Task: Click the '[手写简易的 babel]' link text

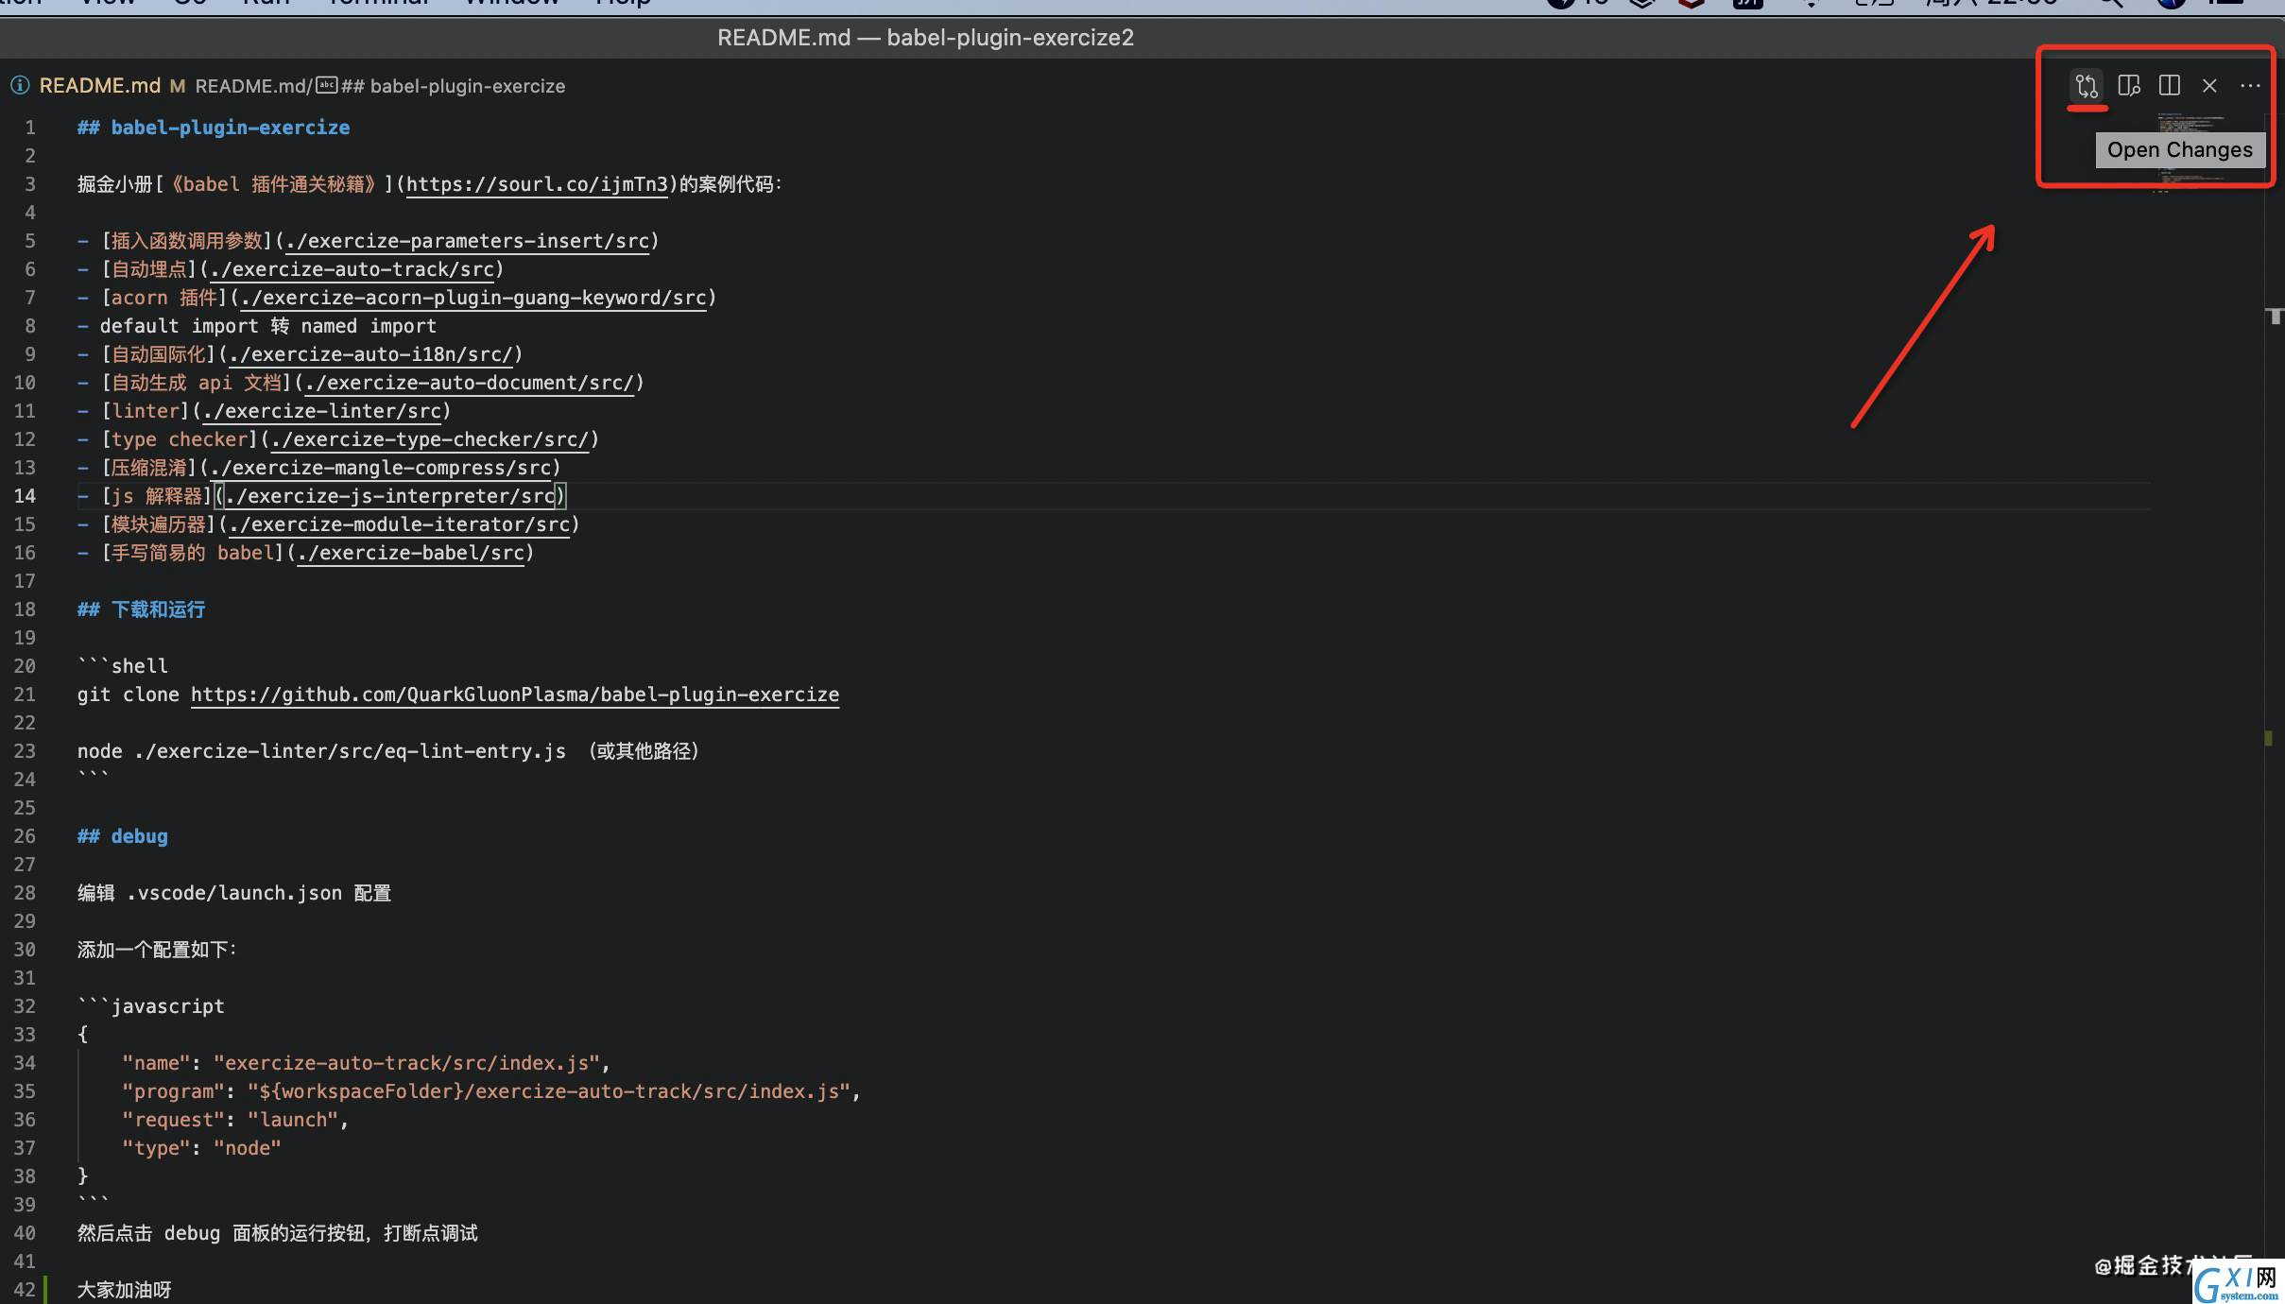Action: click(x=193, y=553)
